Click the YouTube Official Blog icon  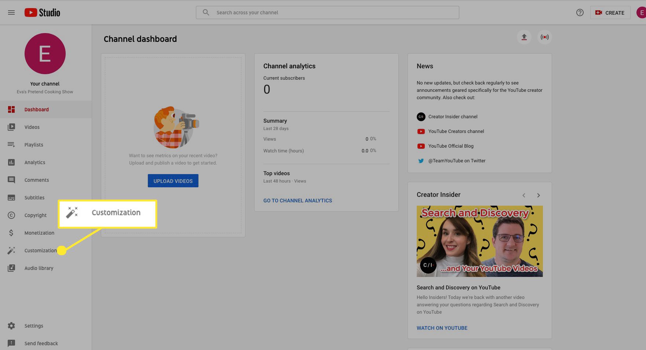[421, 146]
